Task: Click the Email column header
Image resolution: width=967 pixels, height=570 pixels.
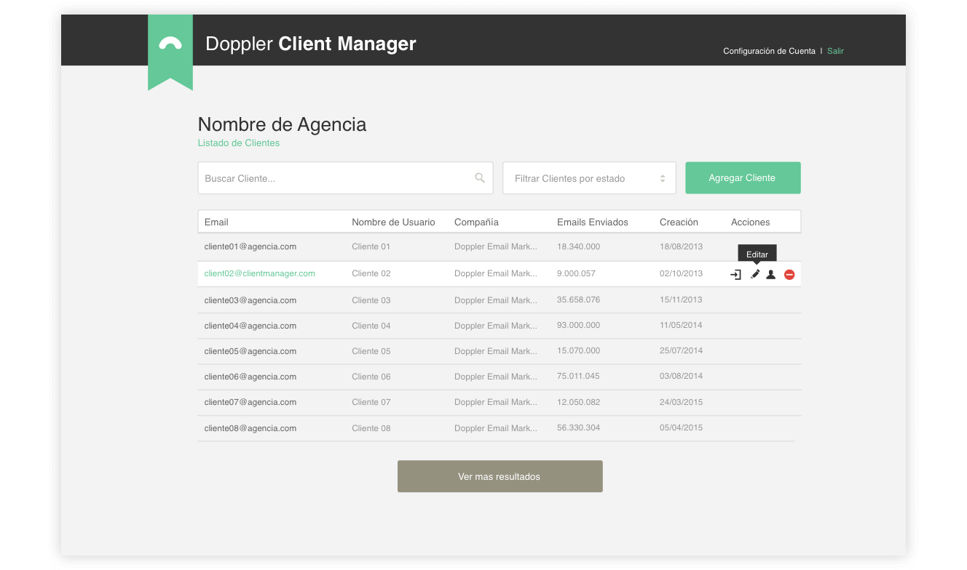Action: [x=216, y=222]
